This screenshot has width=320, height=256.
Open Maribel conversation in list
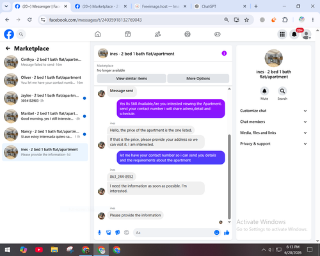point(45,116)
